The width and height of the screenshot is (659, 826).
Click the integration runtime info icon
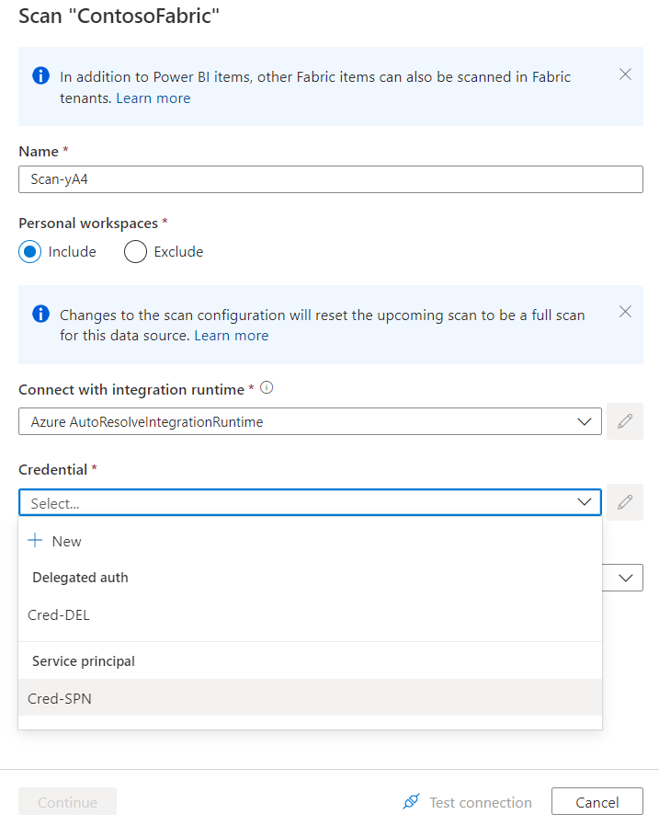267,388
